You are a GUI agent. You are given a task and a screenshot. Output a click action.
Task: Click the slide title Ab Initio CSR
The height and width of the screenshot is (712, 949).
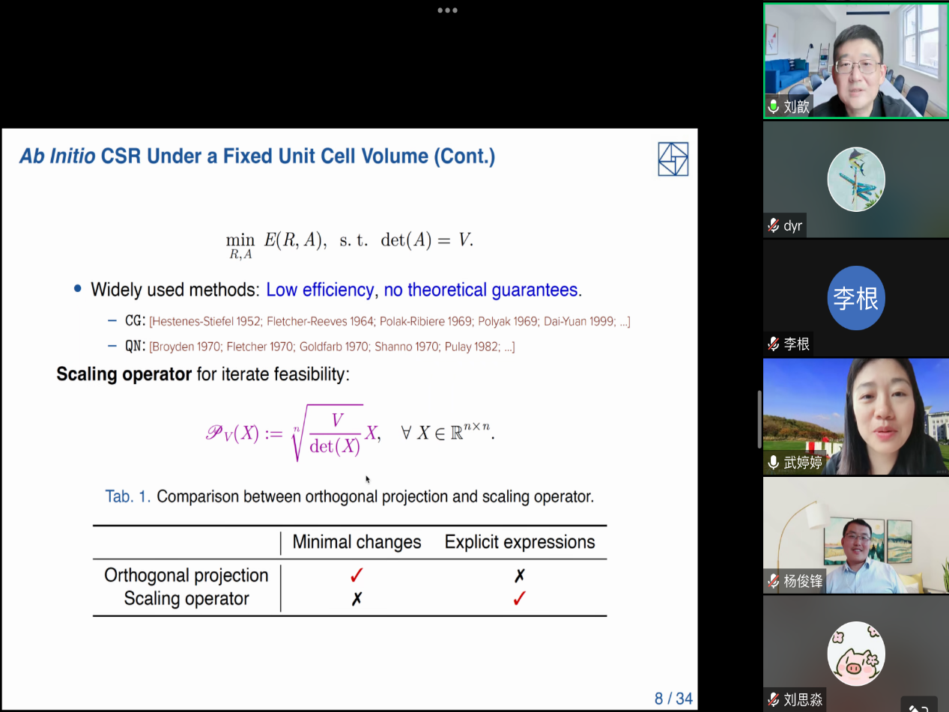pyautogui.click(x=257, y=156)
